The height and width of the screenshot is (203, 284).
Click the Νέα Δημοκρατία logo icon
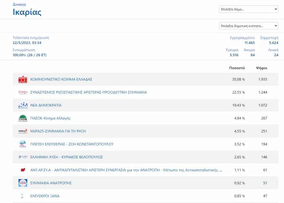(23, 105)
